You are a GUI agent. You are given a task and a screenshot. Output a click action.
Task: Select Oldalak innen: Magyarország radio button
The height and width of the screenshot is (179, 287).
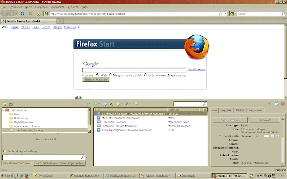[145, 75]
